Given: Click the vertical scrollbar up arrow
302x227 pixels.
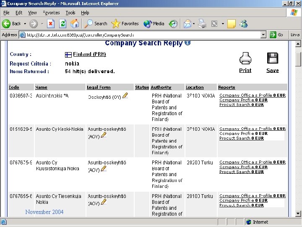Looking at the screenshot, I should point(298,44).
